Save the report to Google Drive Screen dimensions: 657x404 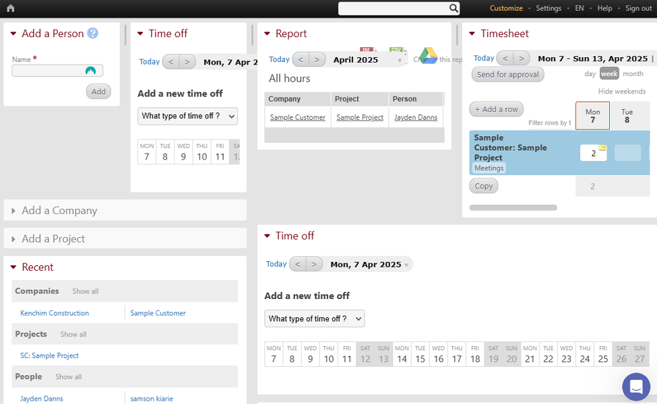point(428,55)
